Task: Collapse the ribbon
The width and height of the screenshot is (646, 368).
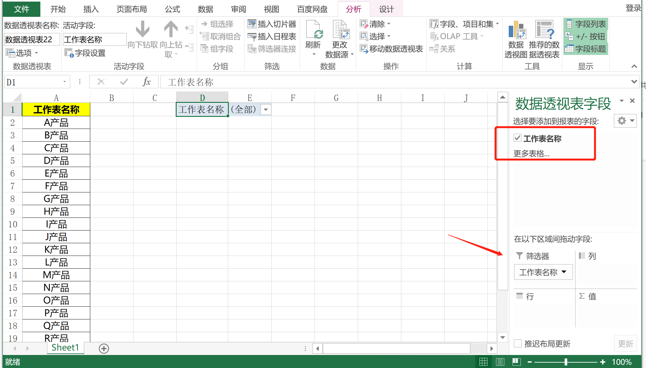Action: [634, 66]
